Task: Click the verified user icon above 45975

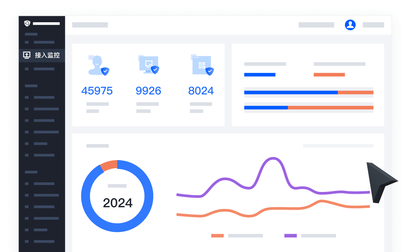Action: tap(98, 65)
